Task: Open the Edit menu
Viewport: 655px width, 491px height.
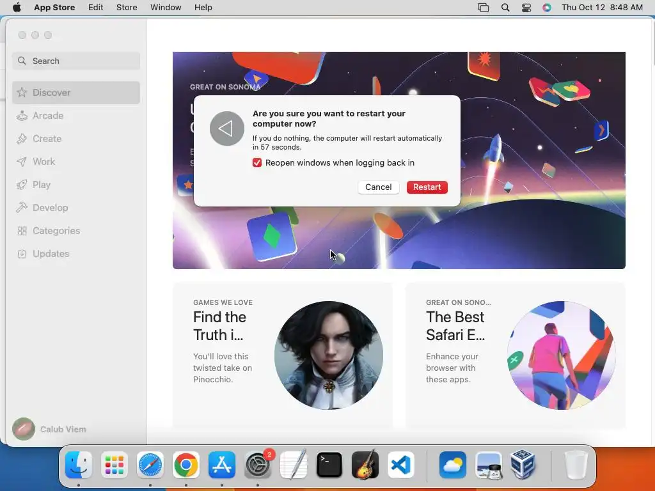Action: tap(96, 8)
